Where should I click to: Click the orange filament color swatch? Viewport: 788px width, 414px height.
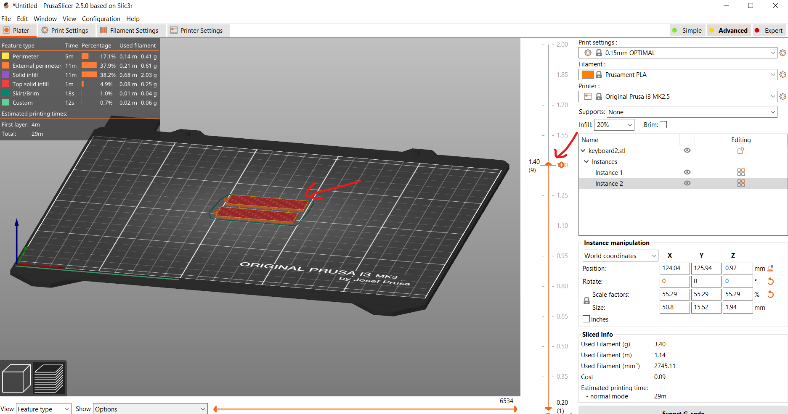coord(588,75)
